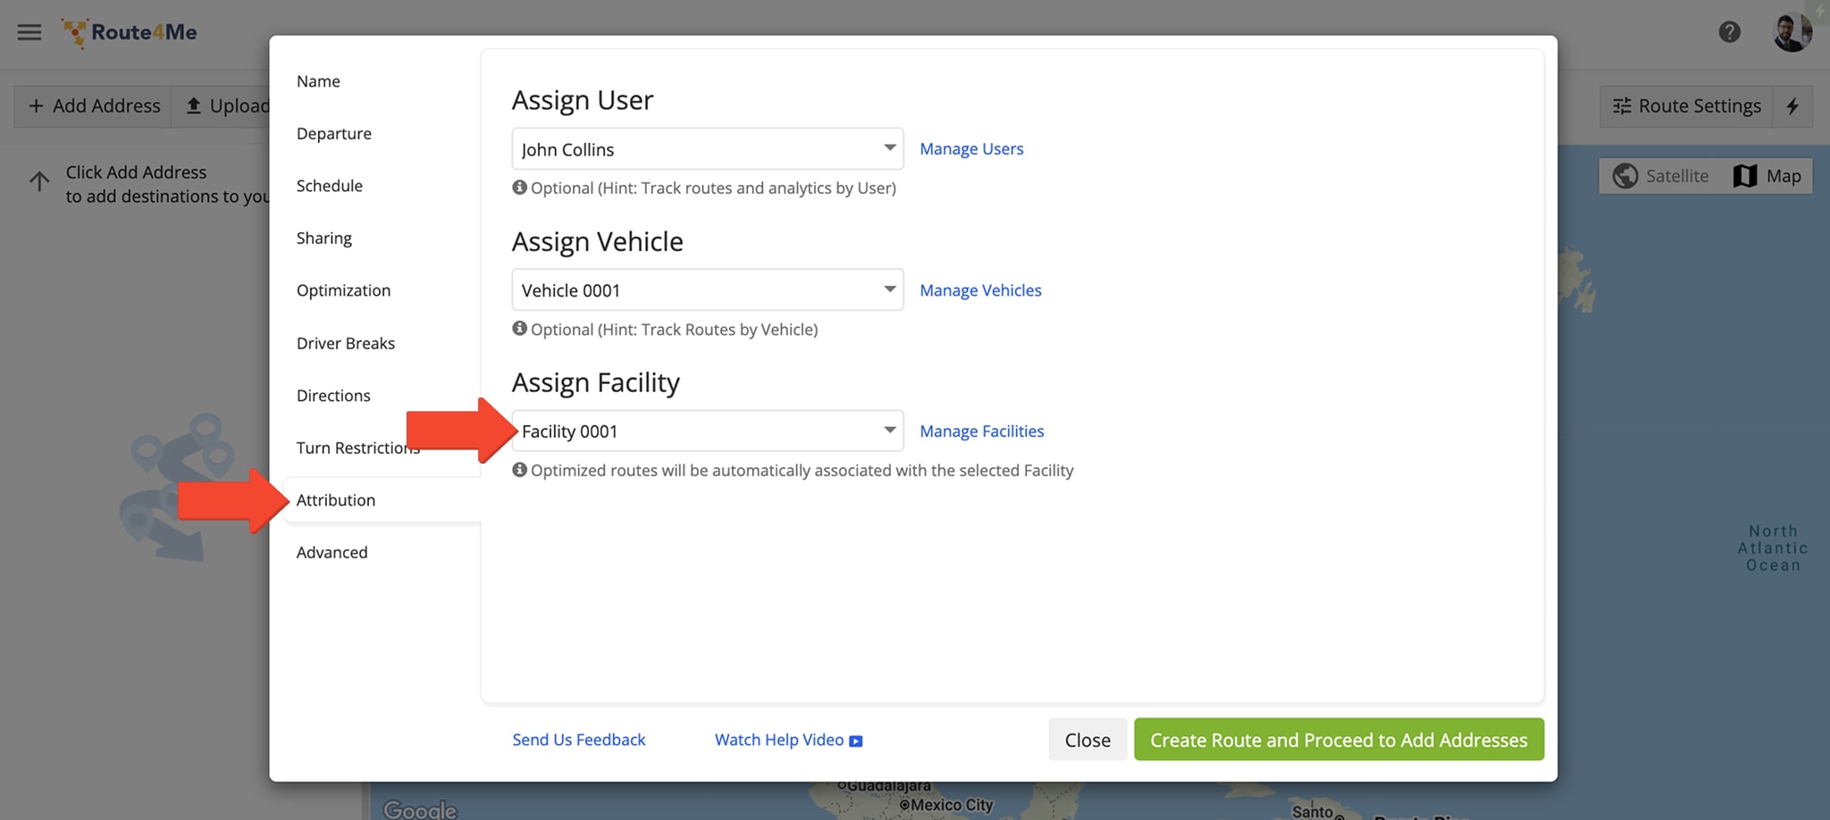Click the info icon under Assign Vehicle
This screenshot has width=1830, height=820.
click(x=519, y=329)
